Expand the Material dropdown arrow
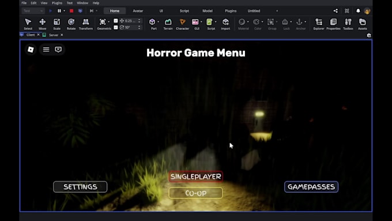Viewport: 392px width, 221px height. coord(248,22)
